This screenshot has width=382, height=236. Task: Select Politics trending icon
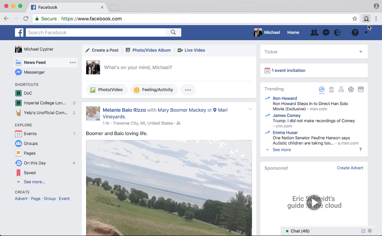(x=331, y=89)
